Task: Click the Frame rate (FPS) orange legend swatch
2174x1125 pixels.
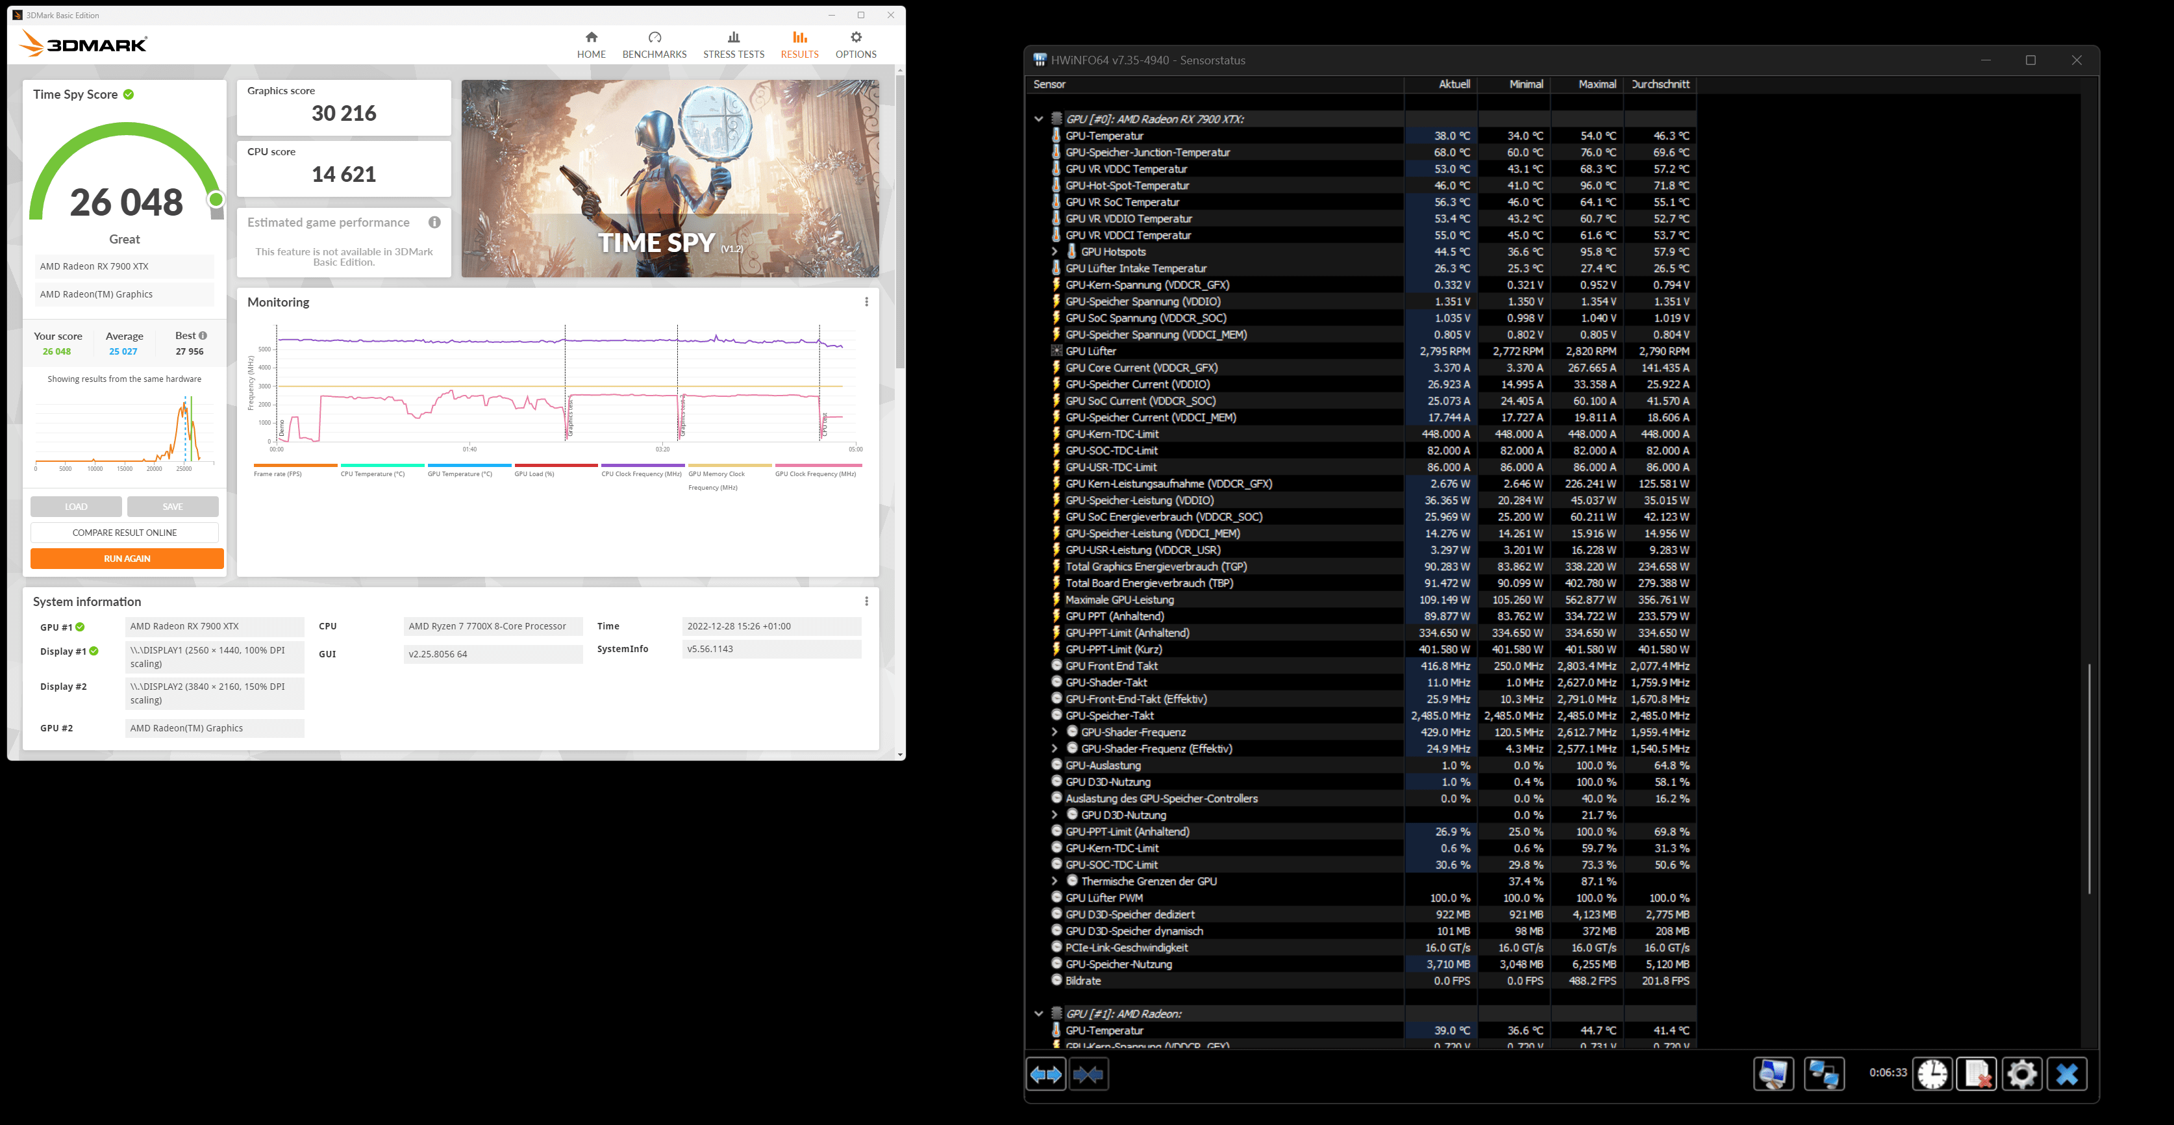Action: [x=295, y=465]
